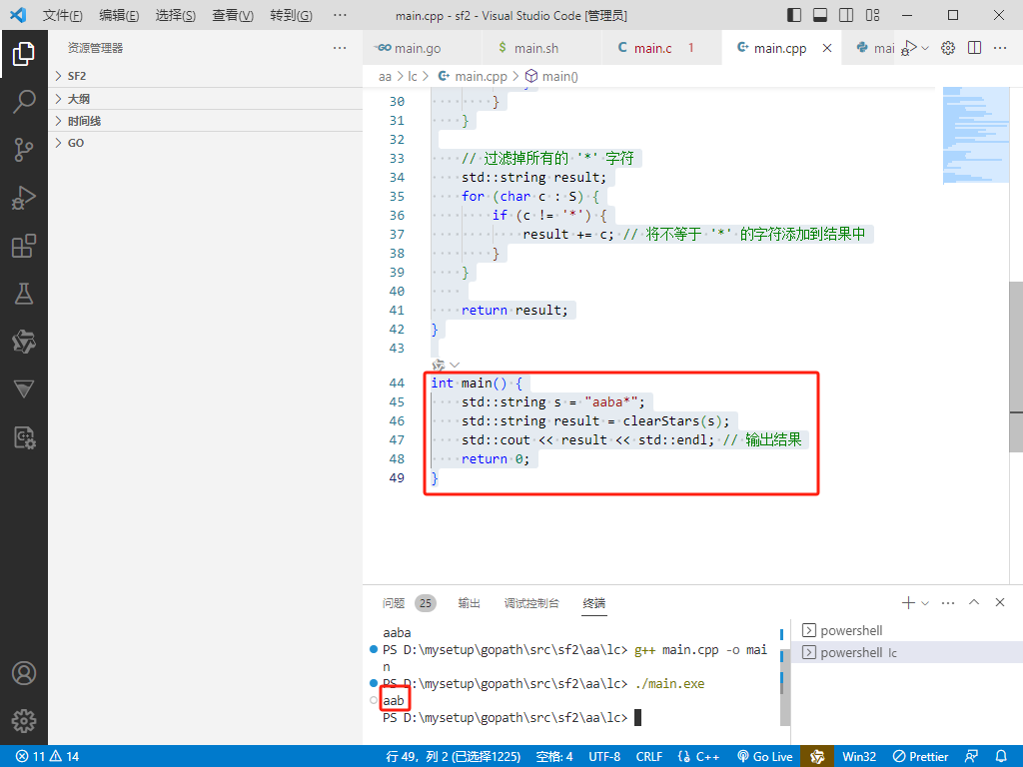Expand the 时间线 timeline section

[206, 121]
